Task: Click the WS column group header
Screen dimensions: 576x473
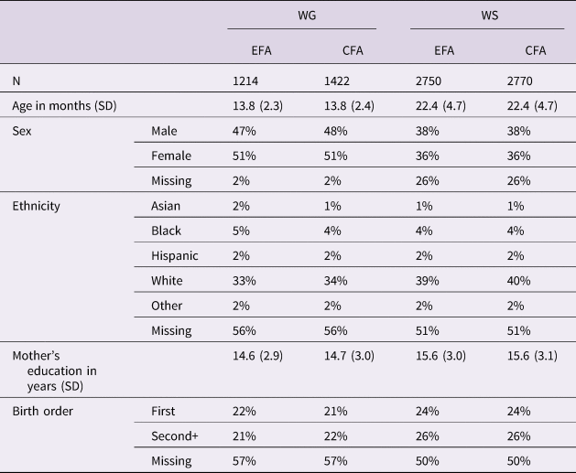Action: tap(486, 17)
